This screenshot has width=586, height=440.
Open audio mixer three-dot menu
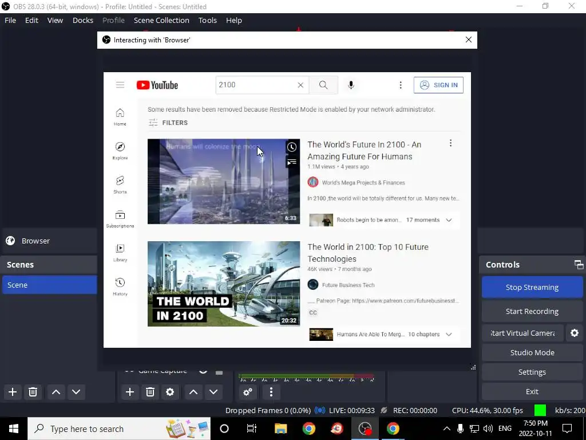pyautogui.click(x=271, y=392)
